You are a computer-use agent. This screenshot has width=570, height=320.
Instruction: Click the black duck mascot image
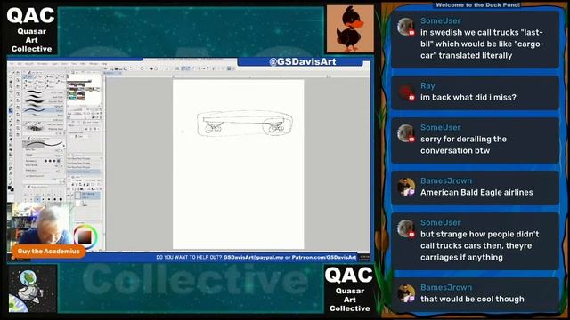350,28
